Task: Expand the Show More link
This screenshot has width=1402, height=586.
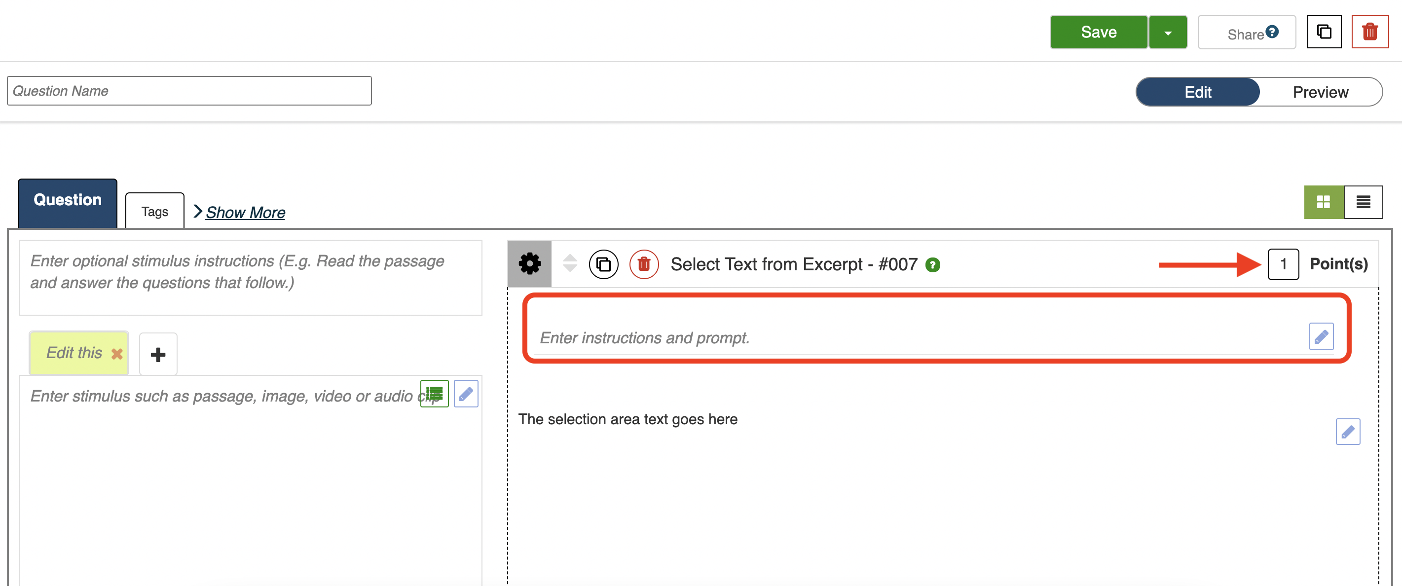Action: [244, 212]
